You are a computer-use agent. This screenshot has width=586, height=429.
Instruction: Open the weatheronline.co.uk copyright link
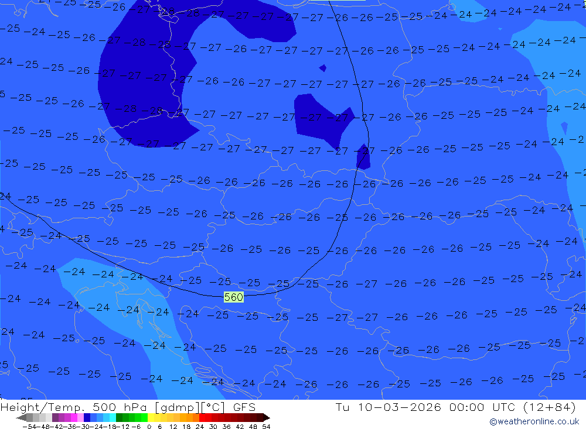(534, 421)
